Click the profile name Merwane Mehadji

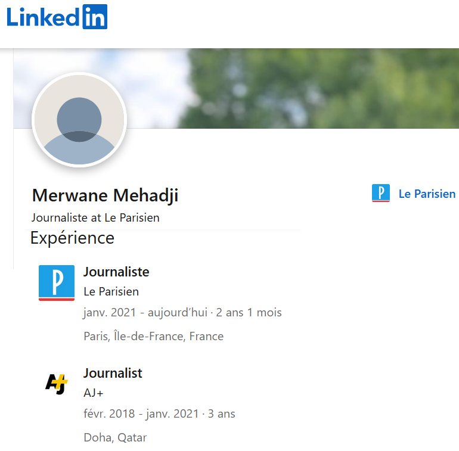tap(105, 195)
